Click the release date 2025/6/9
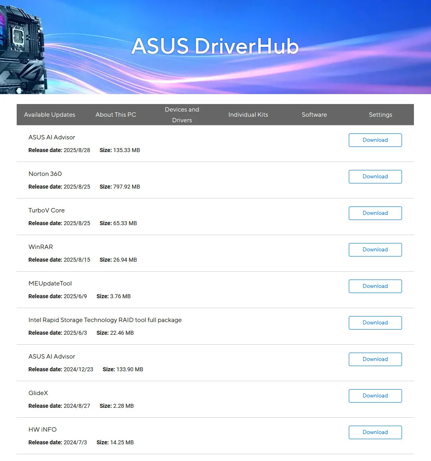This screenshot has height=461, width=431. (75, 296)
